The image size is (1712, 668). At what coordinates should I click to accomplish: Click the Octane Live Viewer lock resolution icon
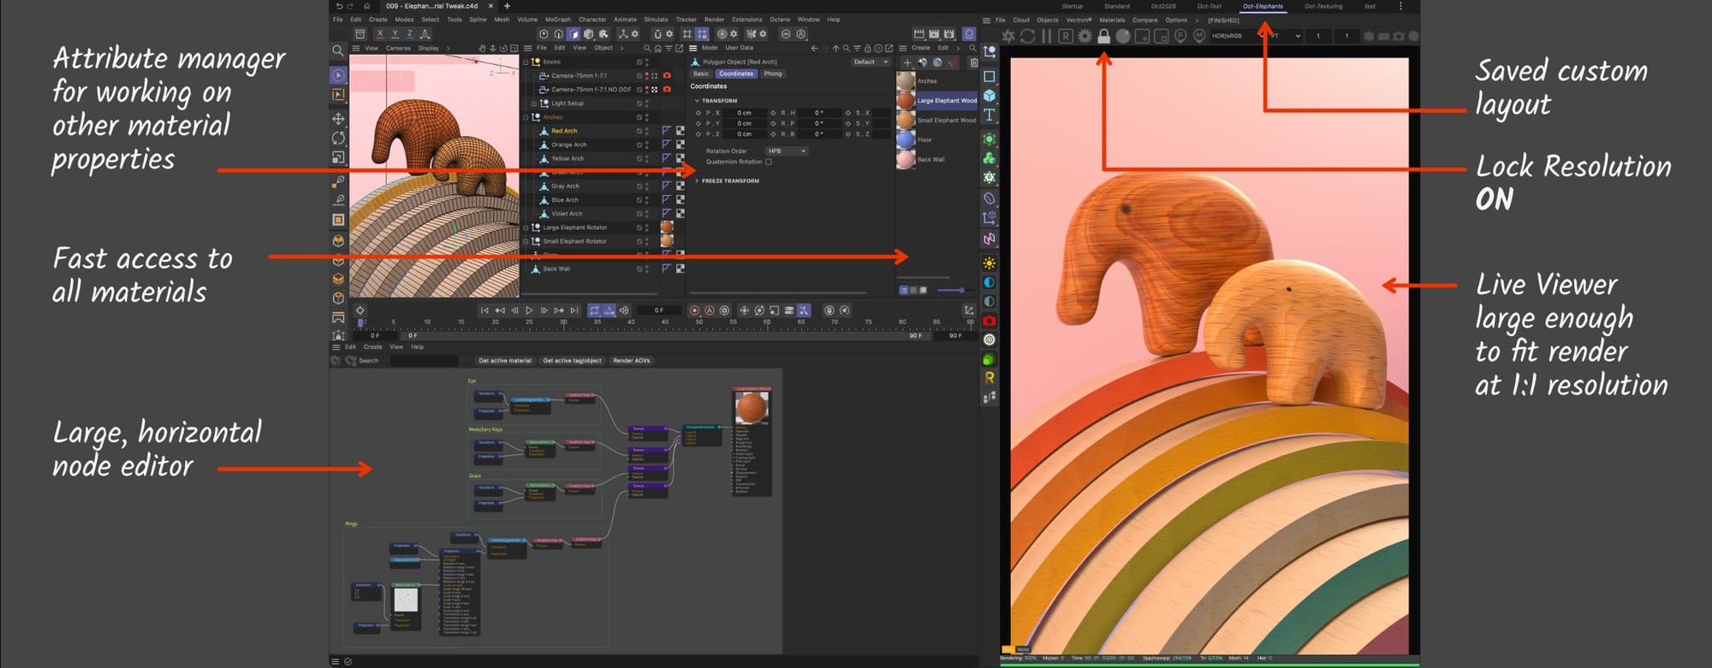point(1103,36)
